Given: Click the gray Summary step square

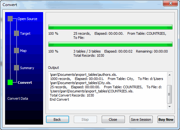Looking at the screenshot, I should (x=16, y=68).
